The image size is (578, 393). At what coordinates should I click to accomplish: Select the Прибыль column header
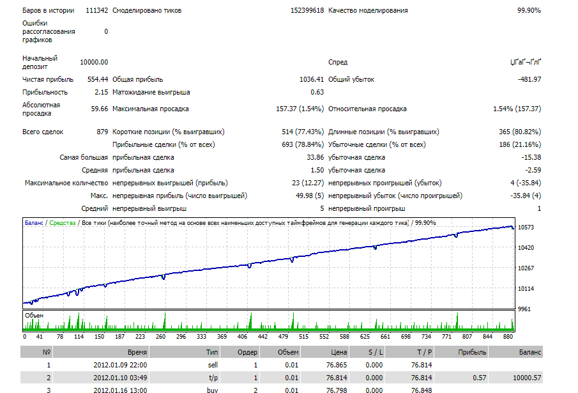[462, 352]
